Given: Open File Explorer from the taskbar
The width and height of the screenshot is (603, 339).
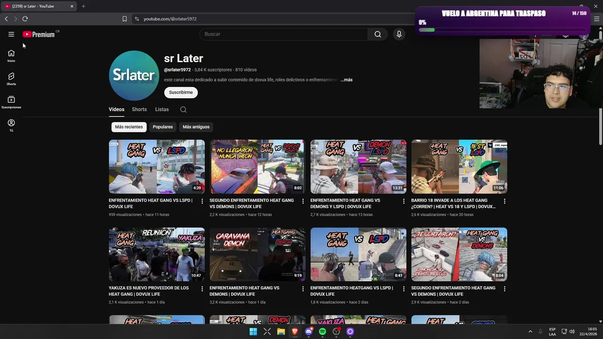Looking at the screenshot, I should coord(281,331).
